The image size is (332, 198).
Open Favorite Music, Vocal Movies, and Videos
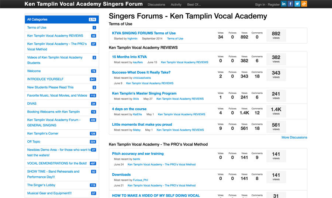57,95
